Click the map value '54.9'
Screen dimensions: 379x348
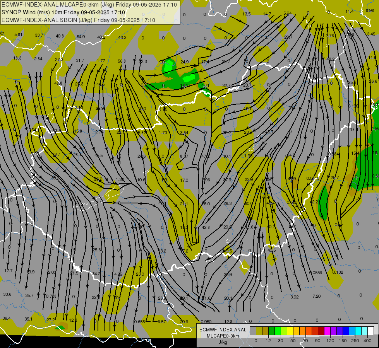click(x=81, y=37)
